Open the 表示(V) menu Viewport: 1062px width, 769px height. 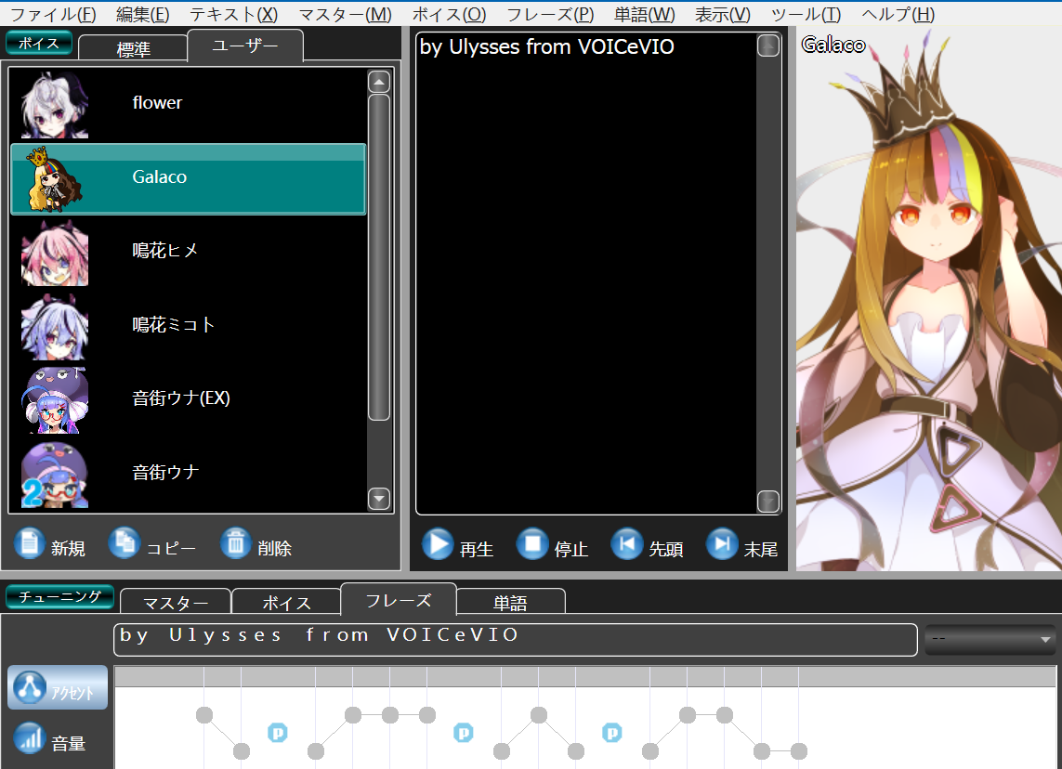(x=723, y=14)
